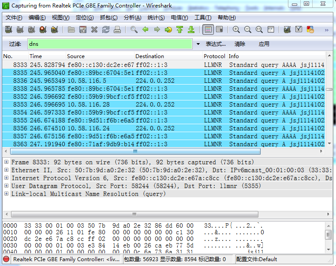
Task: Open the 分析(A) menu
Action: pos(132,18)
